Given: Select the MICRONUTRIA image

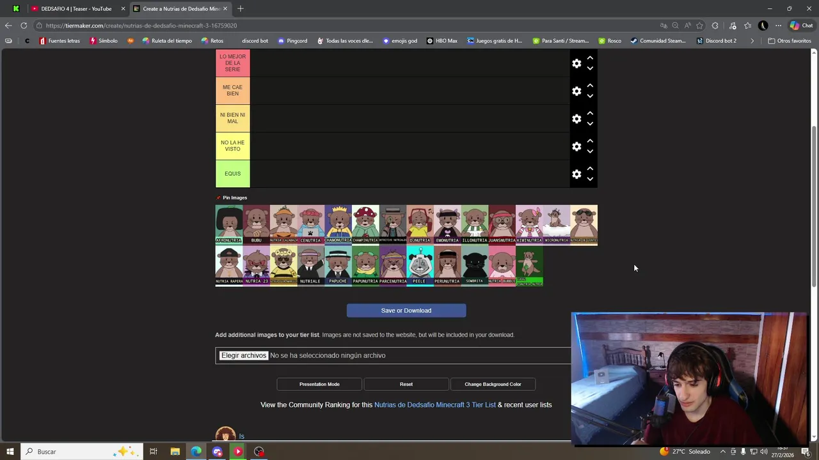Looking at the screenshot, I should 557,224.
